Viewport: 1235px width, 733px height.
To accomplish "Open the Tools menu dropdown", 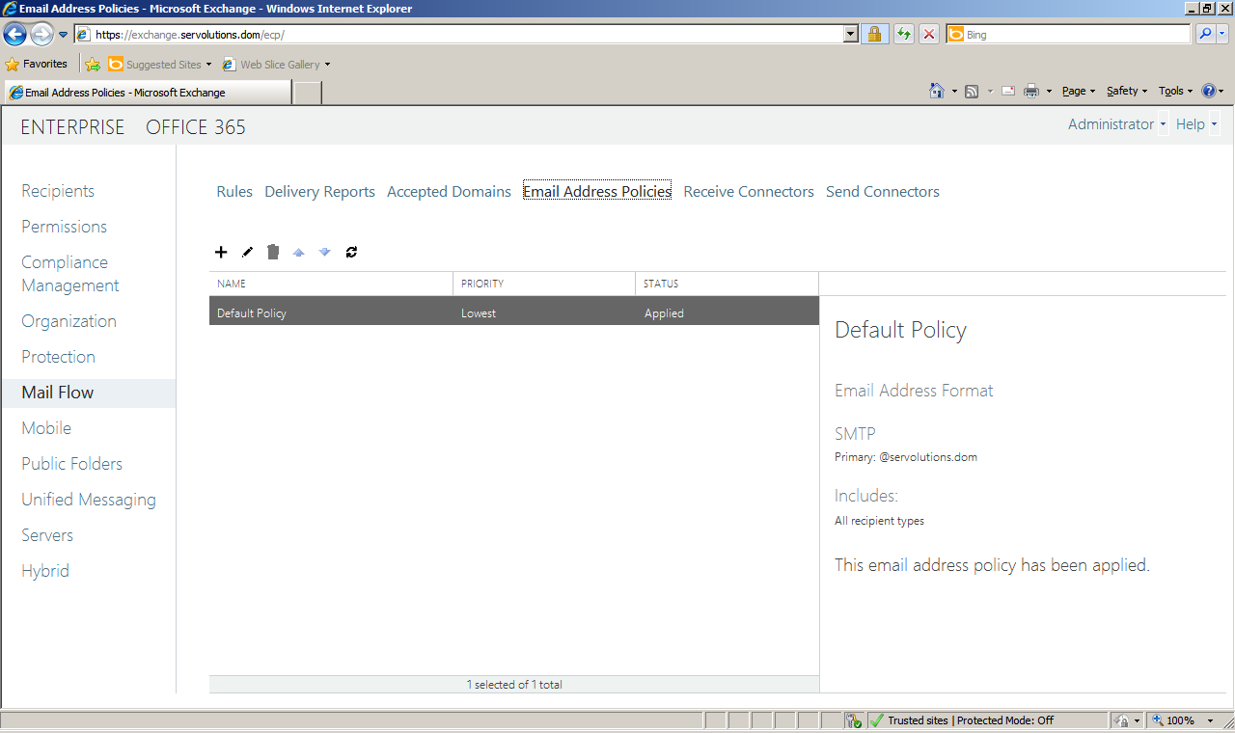I will [1176, 91].
